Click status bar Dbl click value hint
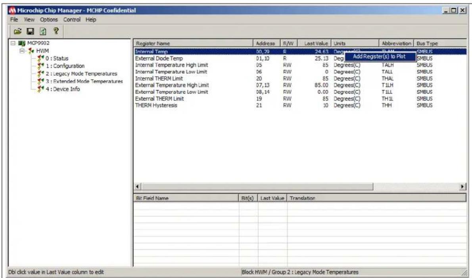The image size is (472, 278). [x=56, y=272]
